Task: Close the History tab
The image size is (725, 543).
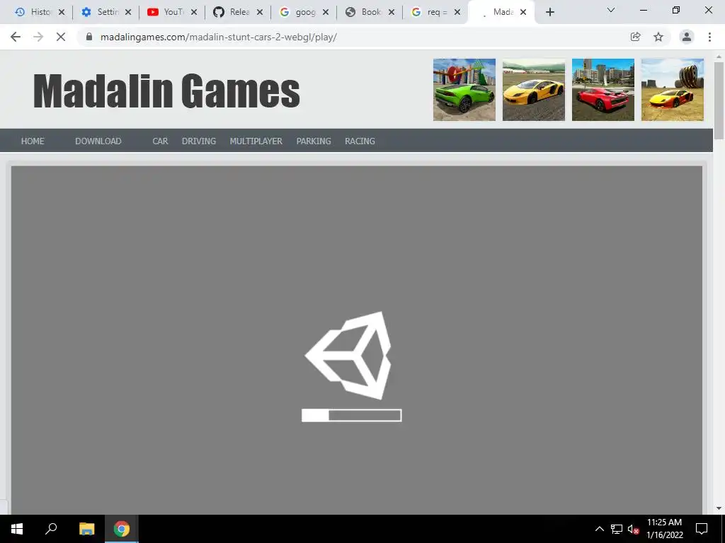Action: tap(62, 12)
